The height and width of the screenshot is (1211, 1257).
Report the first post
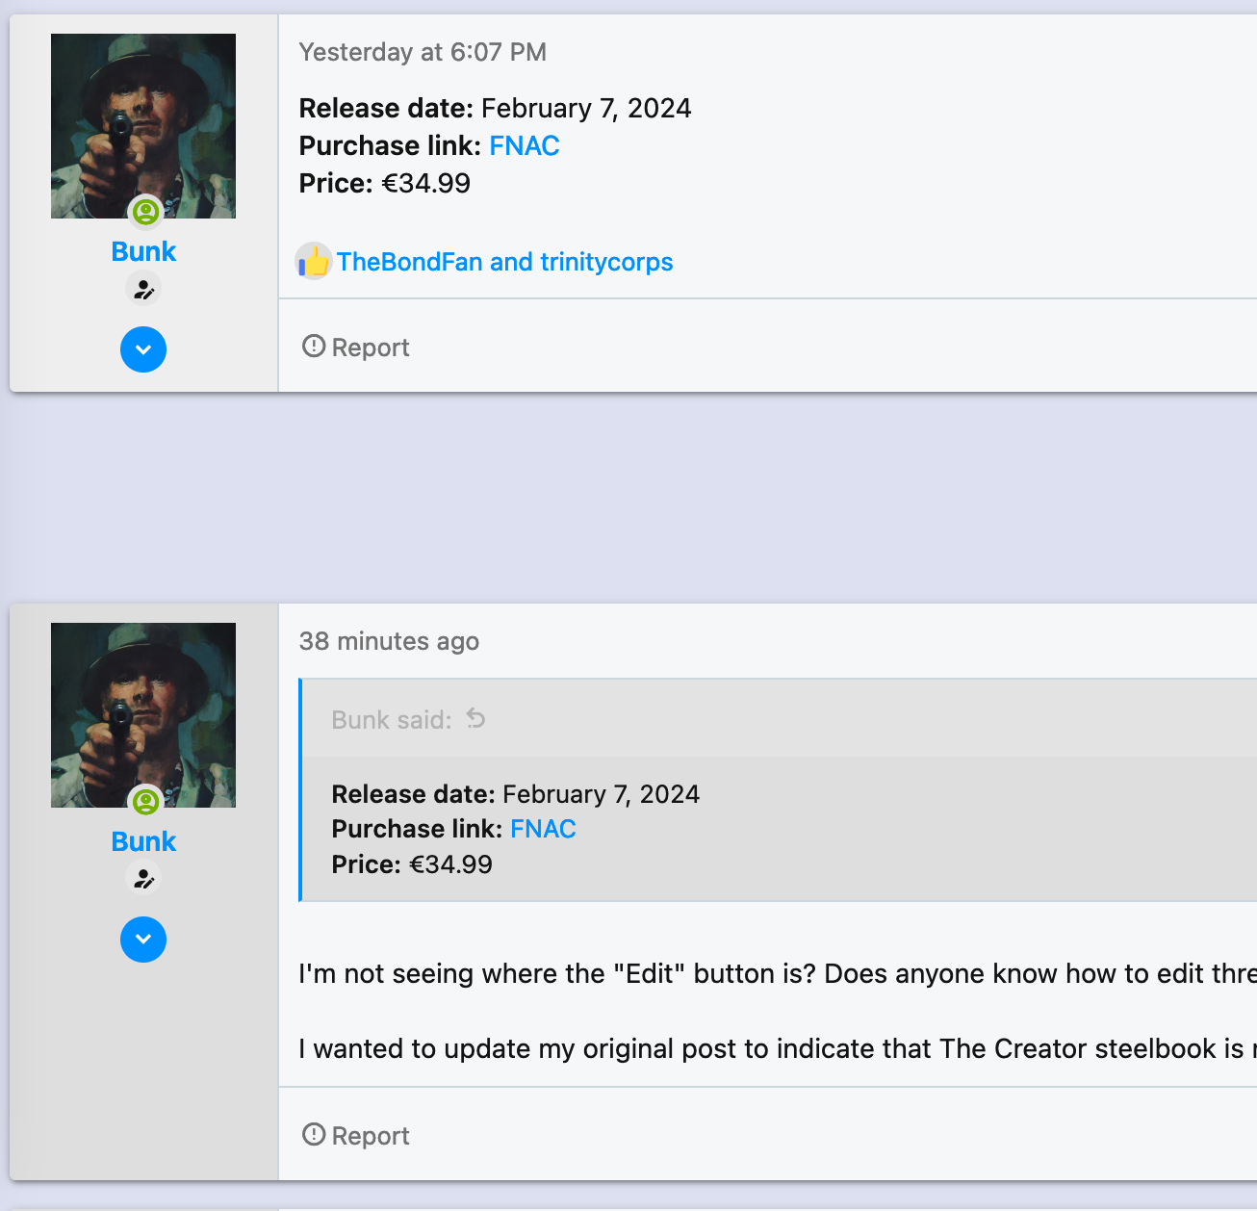click(356, 347)
